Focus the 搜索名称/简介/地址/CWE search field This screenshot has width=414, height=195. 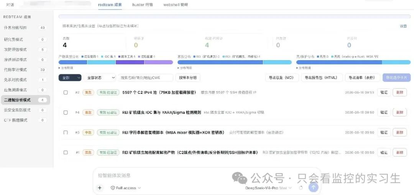146,77
